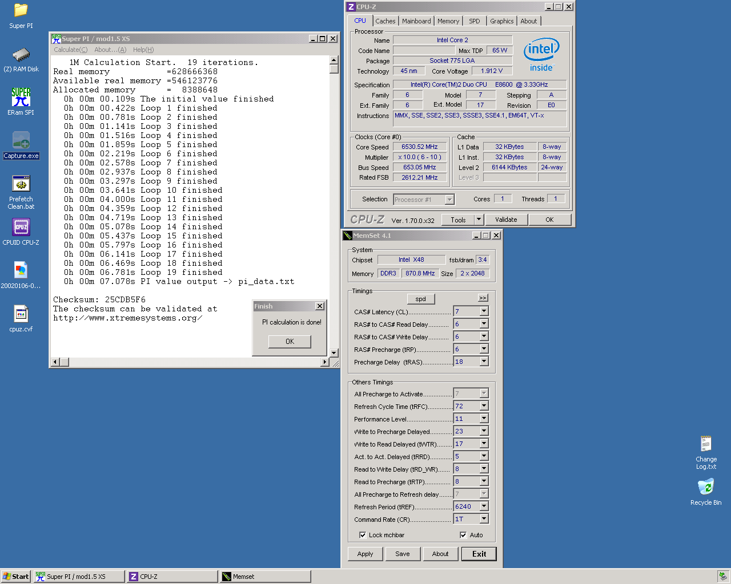Click the Super PI title bar icon
The height and width of the screenshot is (584, 731).
pos(56,39)
